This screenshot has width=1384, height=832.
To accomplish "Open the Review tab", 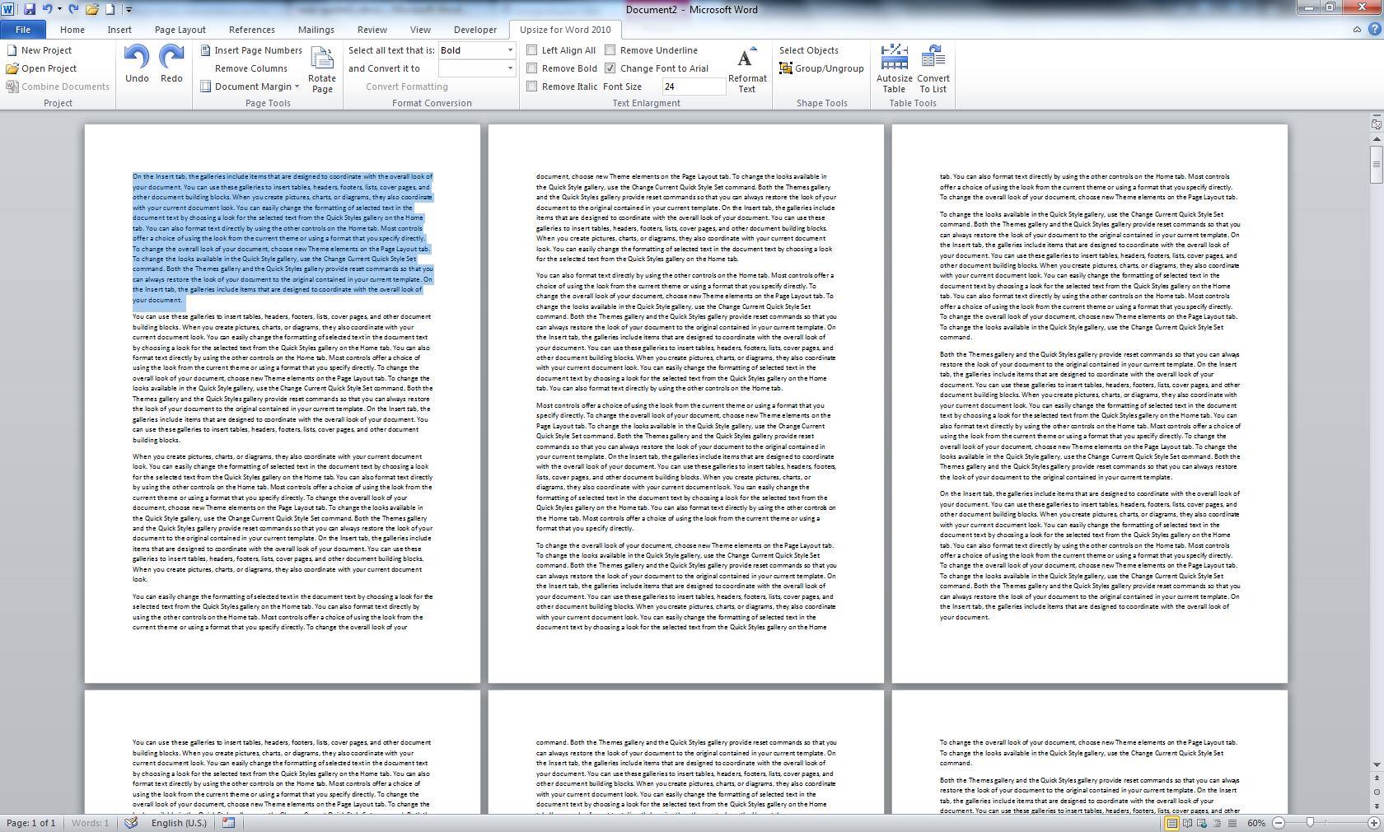I will point(372,30).
